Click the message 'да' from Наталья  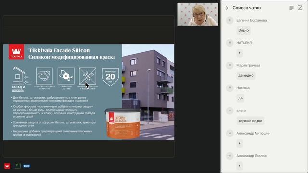(240, 98)
